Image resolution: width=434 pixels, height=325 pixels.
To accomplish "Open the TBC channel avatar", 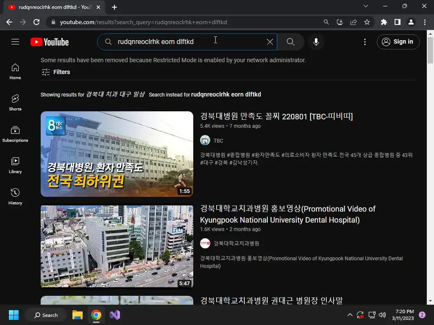I will [x=205, y=140].
